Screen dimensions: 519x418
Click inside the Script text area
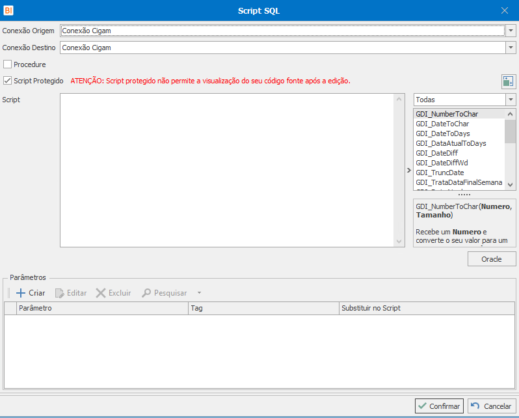227,170
